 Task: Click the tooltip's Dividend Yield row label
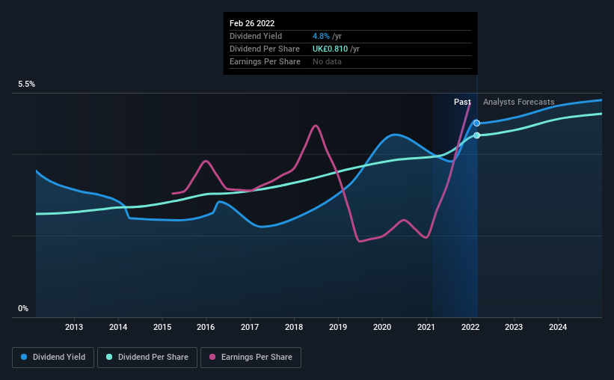[x=256, y=36]
